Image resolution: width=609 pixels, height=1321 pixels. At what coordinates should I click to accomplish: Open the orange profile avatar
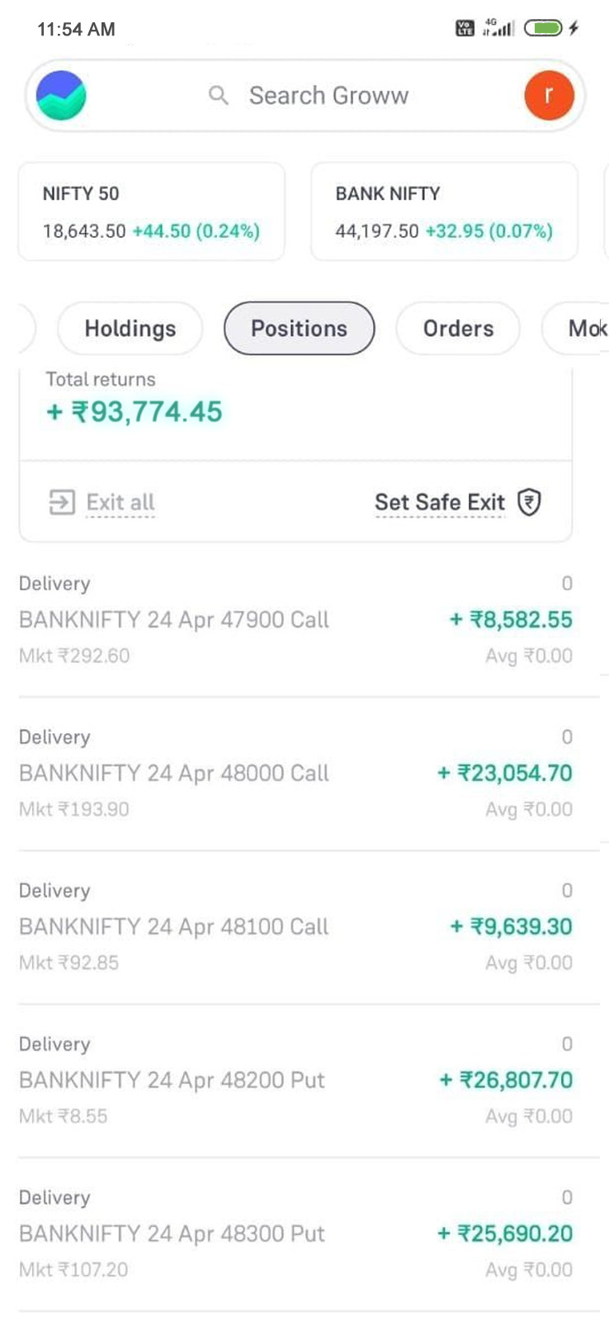click(549, 96)
